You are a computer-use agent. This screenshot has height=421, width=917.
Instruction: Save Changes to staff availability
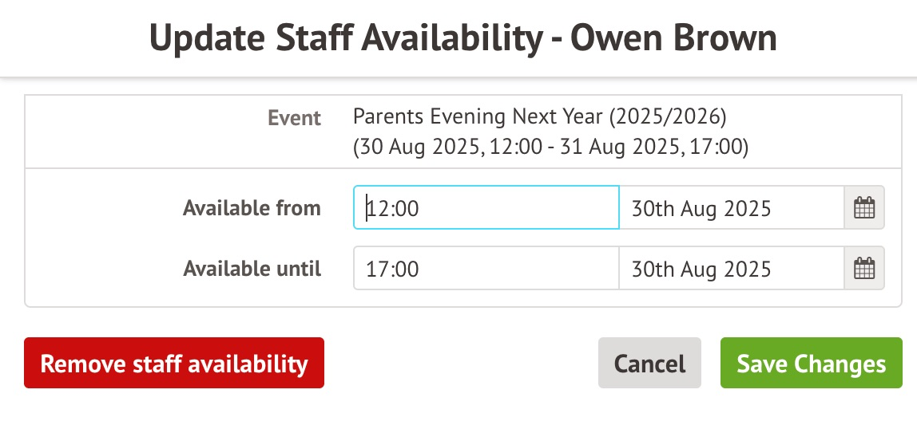pyautogui.click(x=811, y=364)
